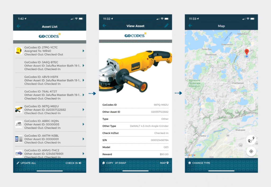Tap the Google logo on the map
This screenshot has height=187, width=271.
point(191,155)
